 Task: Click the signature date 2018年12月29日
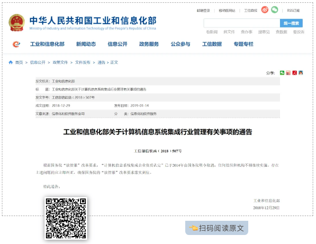point(266,208)
